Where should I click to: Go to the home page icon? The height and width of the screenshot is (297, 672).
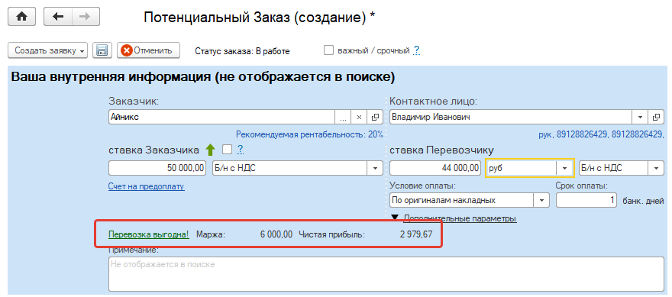21,17
